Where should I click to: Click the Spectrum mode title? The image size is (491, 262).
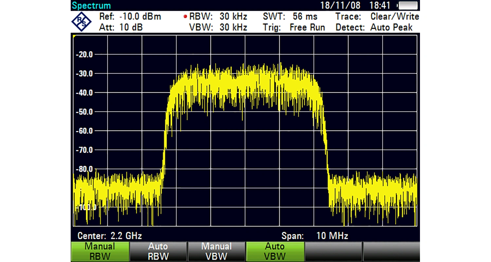click(x=91, y=6)
